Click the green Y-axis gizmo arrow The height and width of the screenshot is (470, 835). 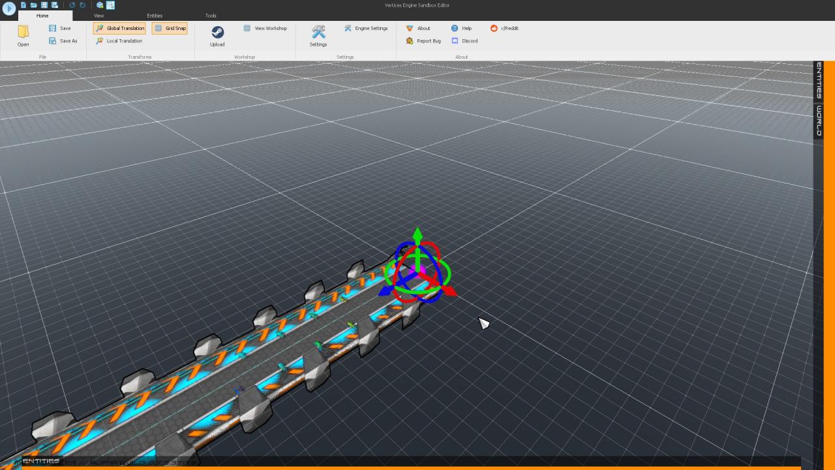(x=417, y=234)
